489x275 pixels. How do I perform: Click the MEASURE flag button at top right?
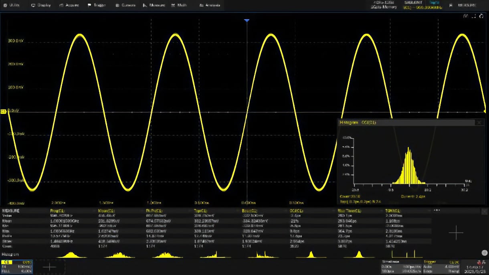click(x=463, y=5)
